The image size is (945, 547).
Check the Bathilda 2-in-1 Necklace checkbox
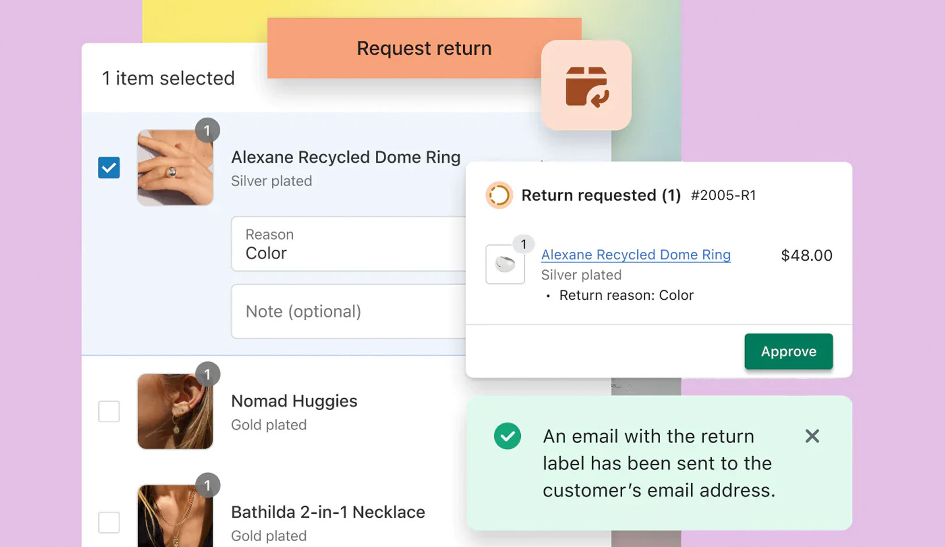109,523
